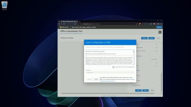Open a new browser tab

(80, 21)
